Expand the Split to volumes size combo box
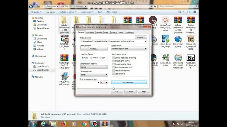Viewport: 227px width, 127px height. pyautogui.click(x=99, y=83)
